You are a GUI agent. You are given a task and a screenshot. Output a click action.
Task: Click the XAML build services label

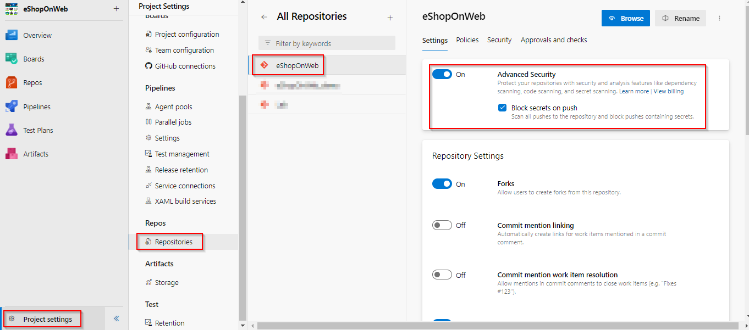[x=185, y=201]
